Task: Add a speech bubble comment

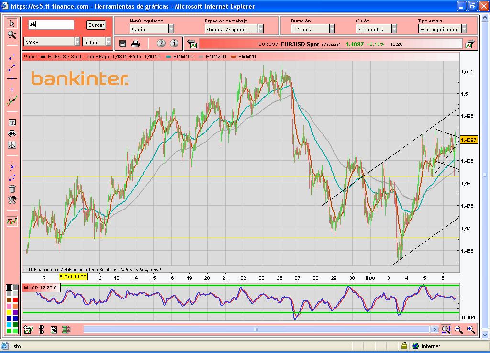Action: click(x=12, y=134)
